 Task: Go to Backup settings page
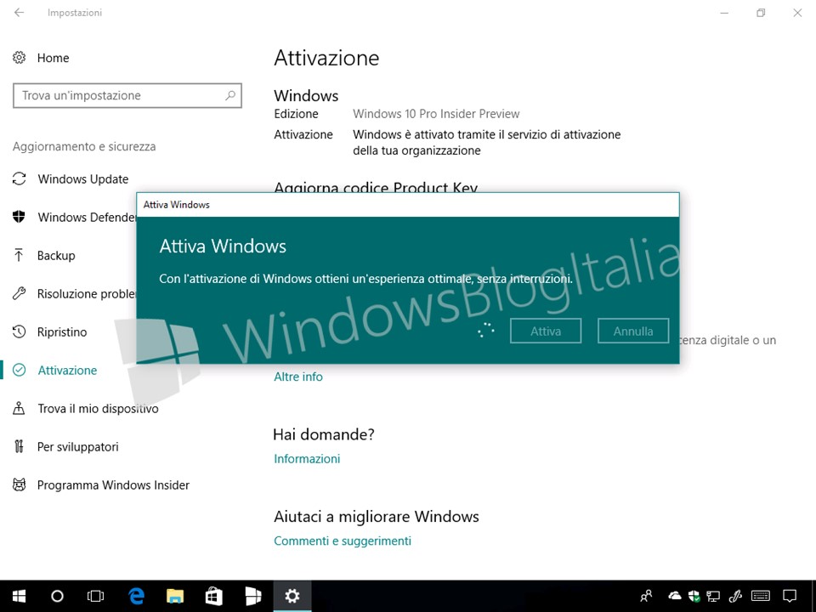coord(56,256)
